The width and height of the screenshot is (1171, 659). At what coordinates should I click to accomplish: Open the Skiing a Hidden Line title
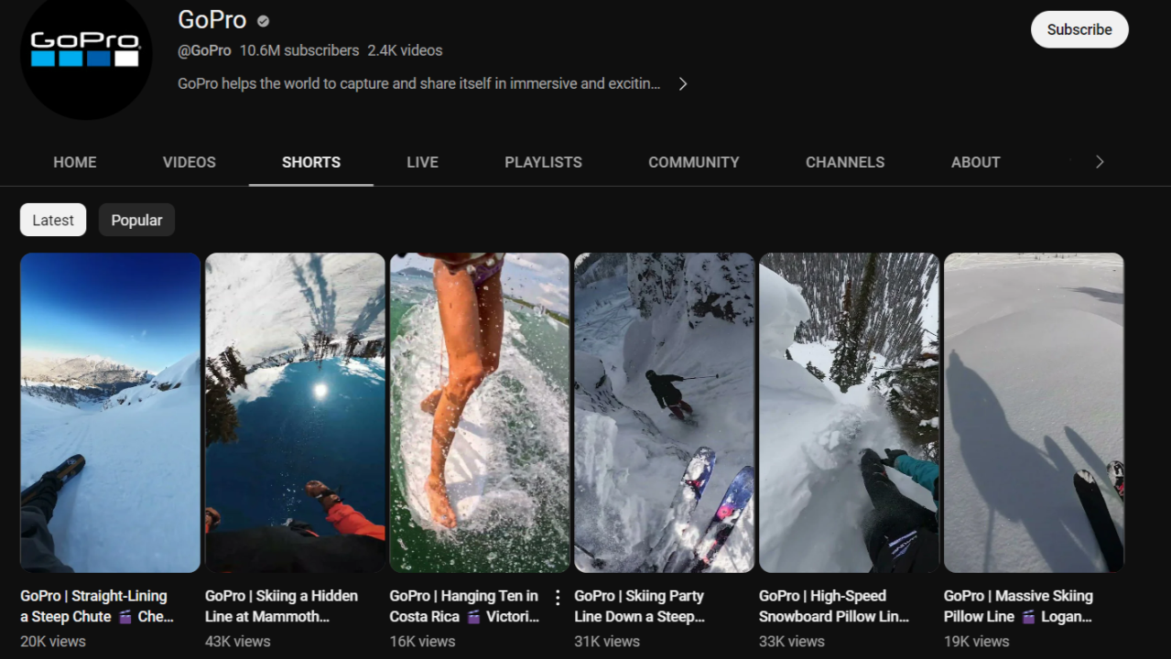[x=281, y=606]
